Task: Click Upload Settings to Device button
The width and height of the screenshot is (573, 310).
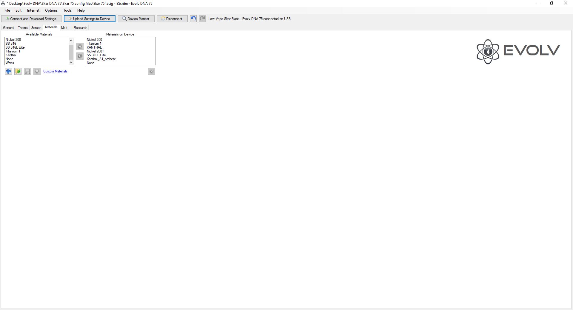Action: click(x=90, y=19)
